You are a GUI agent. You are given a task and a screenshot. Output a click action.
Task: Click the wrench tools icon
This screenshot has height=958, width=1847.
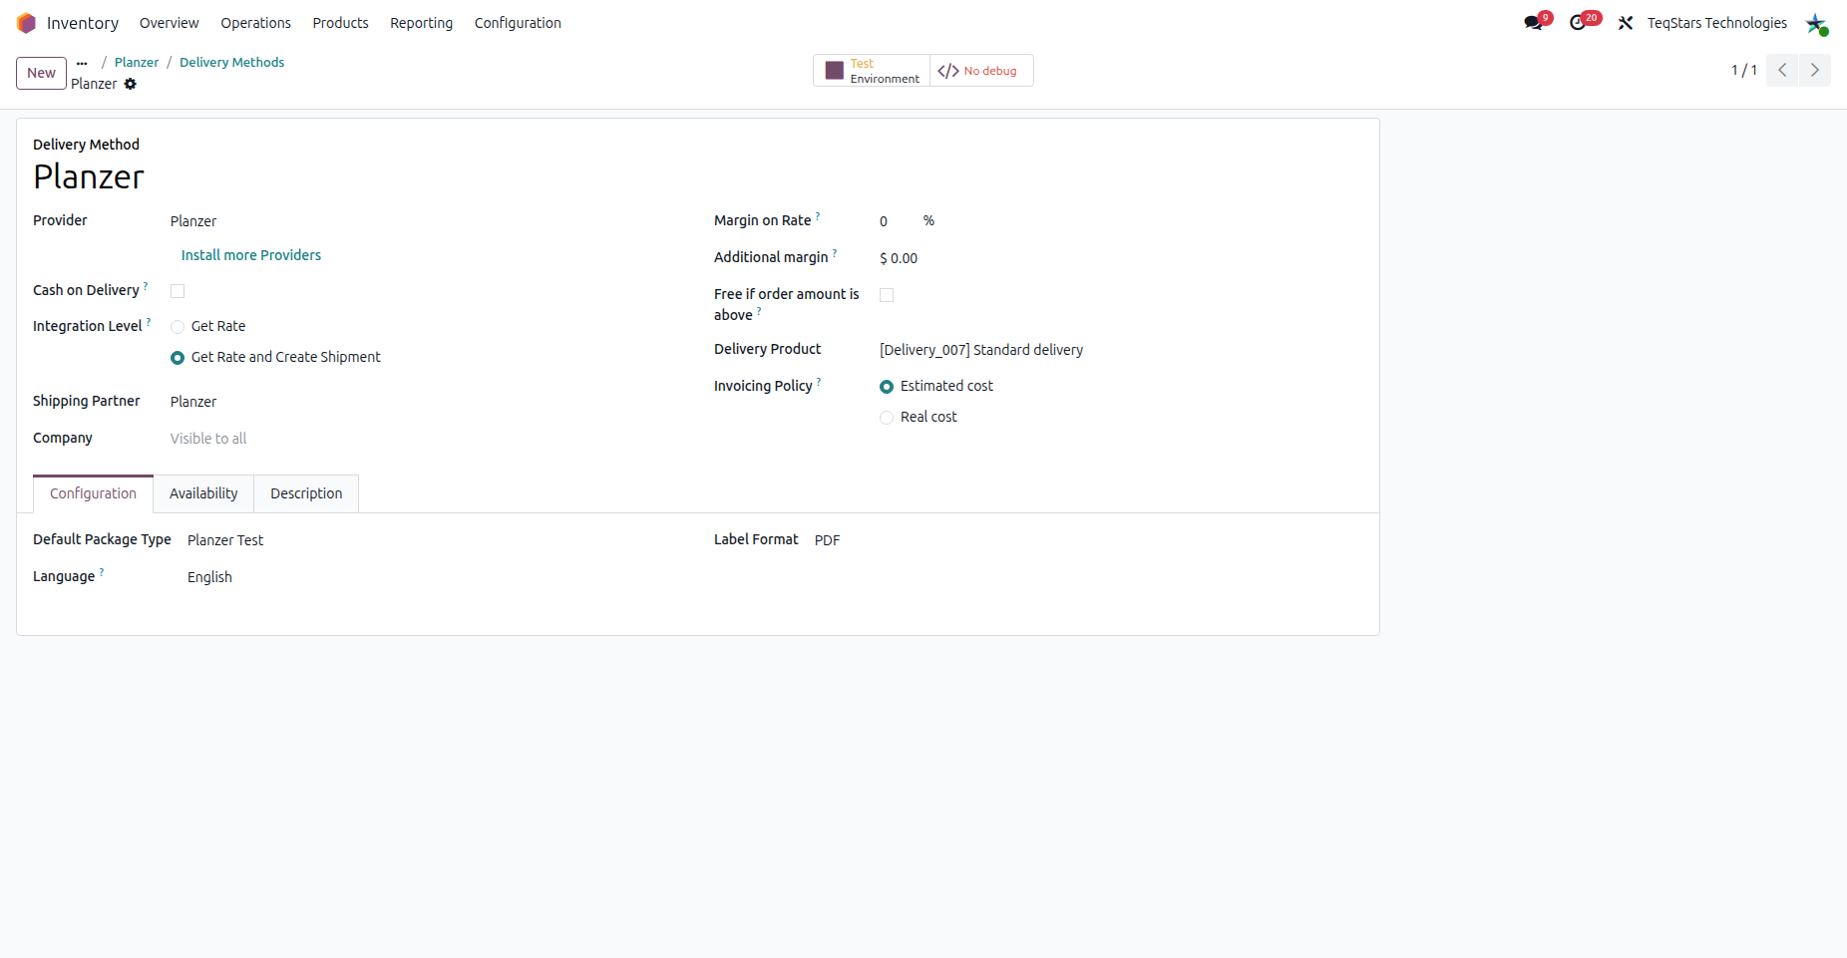point(1626,23)
